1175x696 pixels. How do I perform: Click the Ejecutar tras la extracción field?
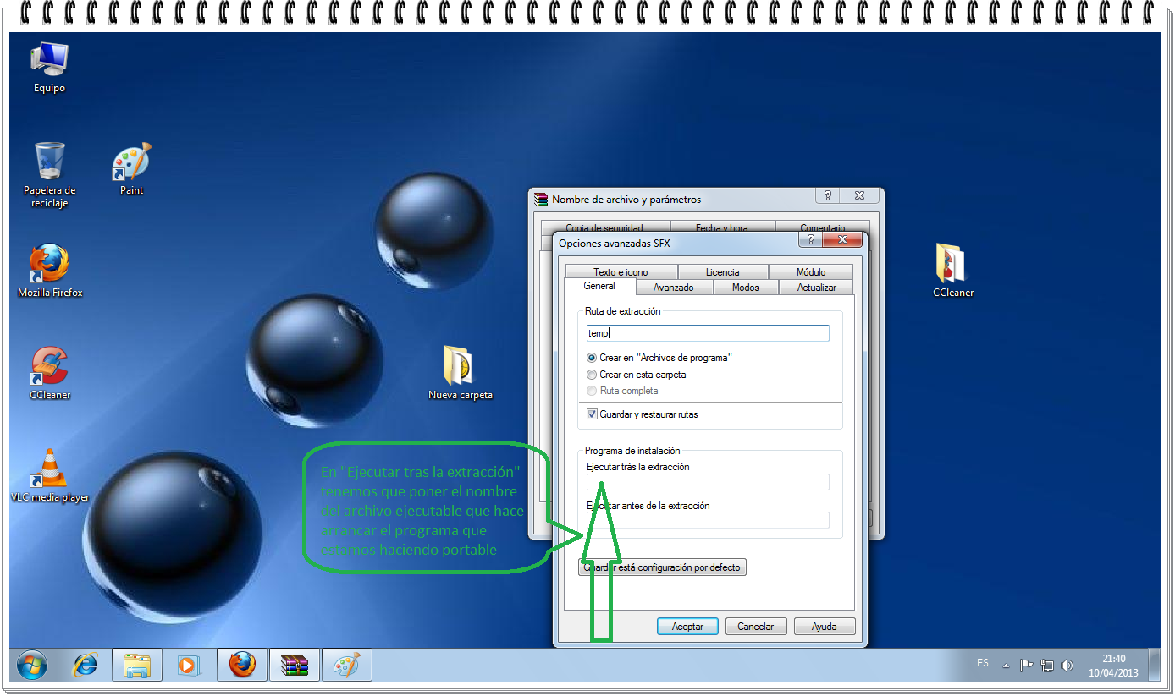[x=707, y=482]
